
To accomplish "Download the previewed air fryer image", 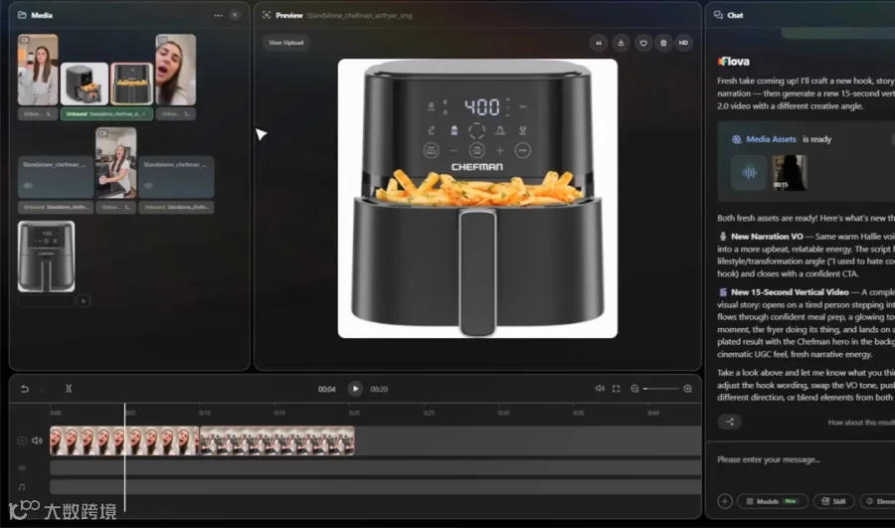I will (621, 43).
